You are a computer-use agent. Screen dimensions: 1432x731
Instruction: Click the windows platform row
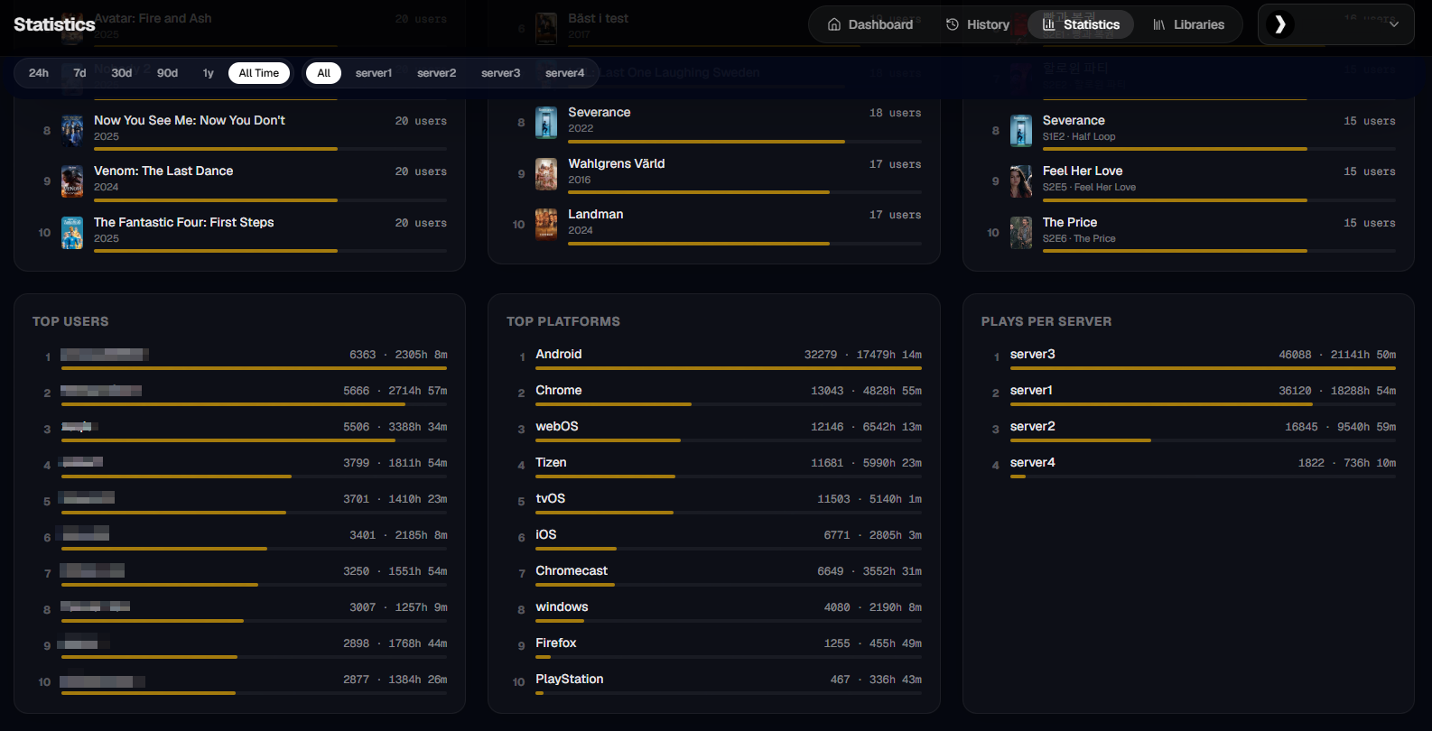pyautogui.click(x=714, y=610)
